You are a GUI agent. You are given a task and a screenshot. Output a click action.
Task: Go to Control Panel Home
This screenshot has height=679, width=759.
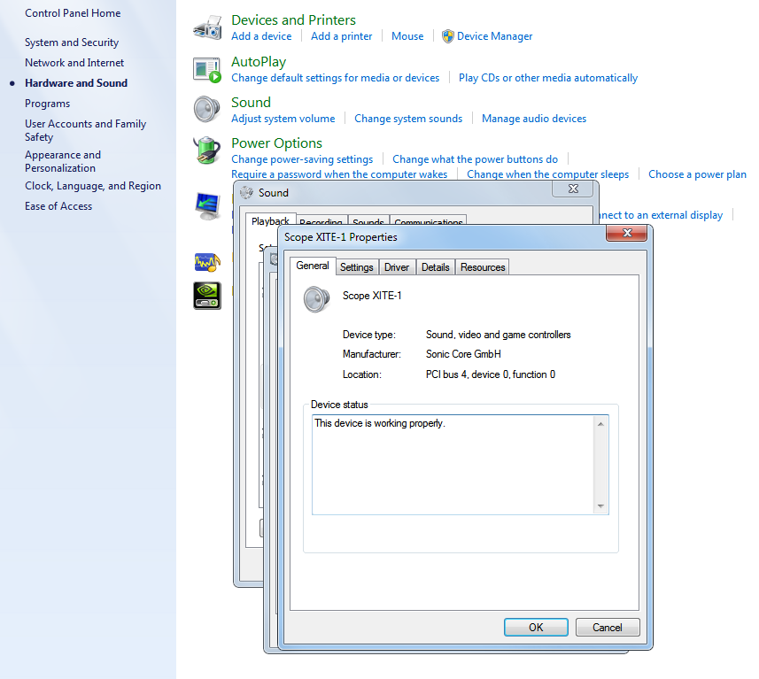73,13
